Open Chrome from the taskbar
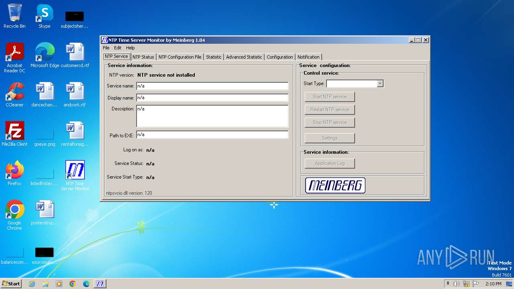514x289 pixels. [73, 284]
